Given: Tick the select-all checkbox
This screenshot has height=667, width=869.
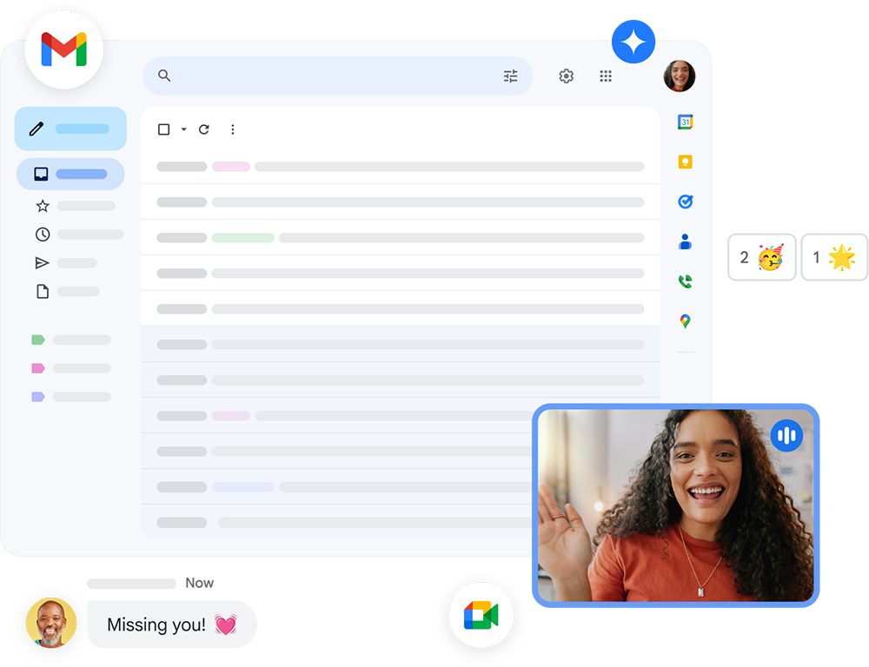Looking at the screenshot, I should 163,129.
